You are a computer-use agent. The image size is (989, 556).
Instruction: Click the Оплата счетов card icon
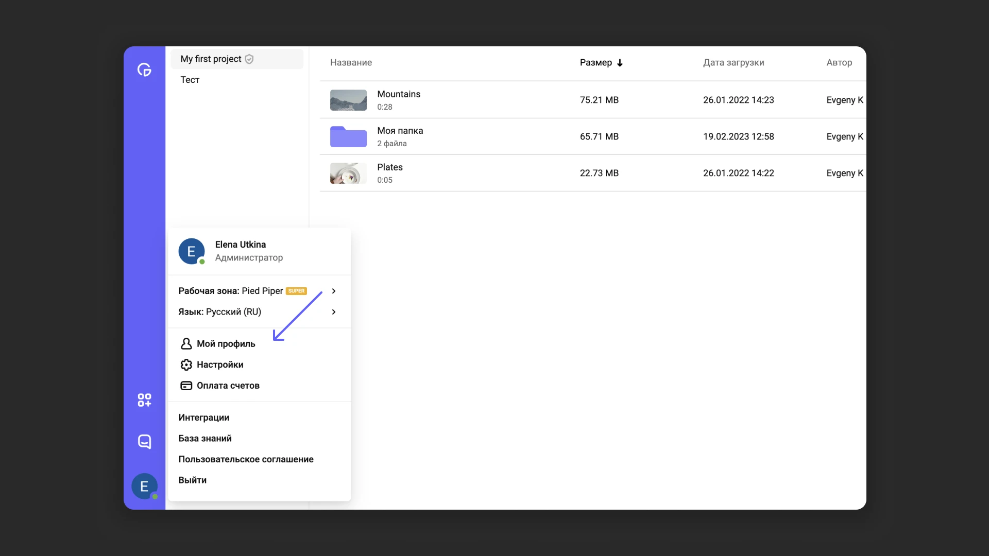point(186,386)
